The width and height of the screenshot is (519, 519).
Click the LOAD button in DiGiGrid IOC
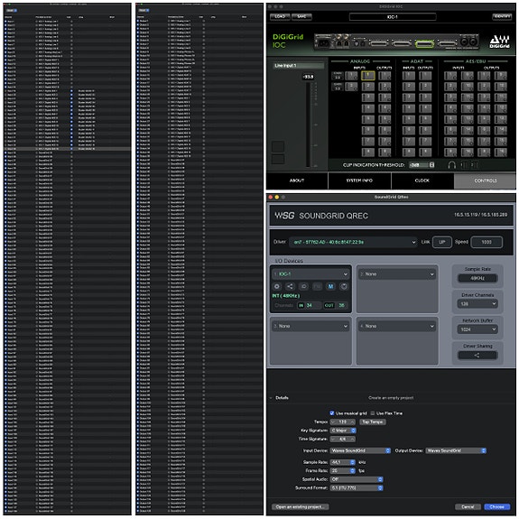pos(280,16)
